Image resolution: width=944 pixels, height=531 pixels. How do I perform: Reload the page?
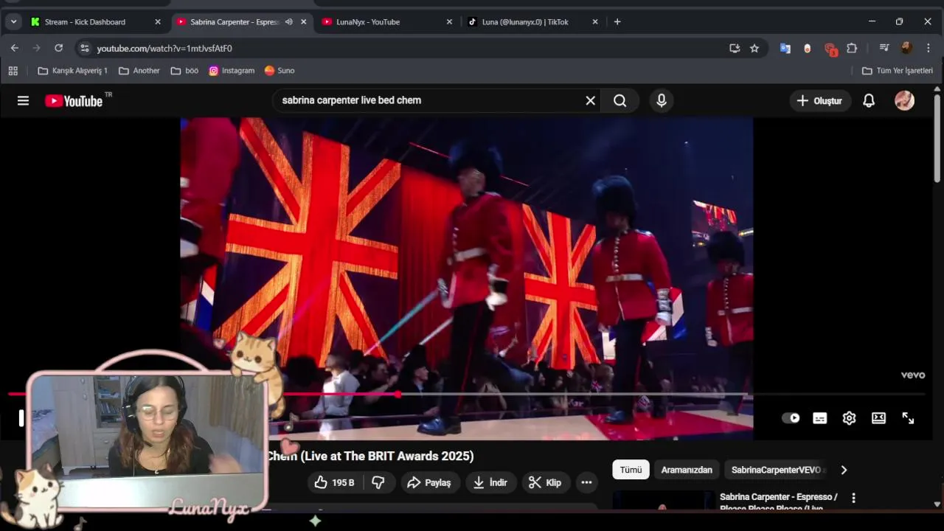click(x=58, y=48)
